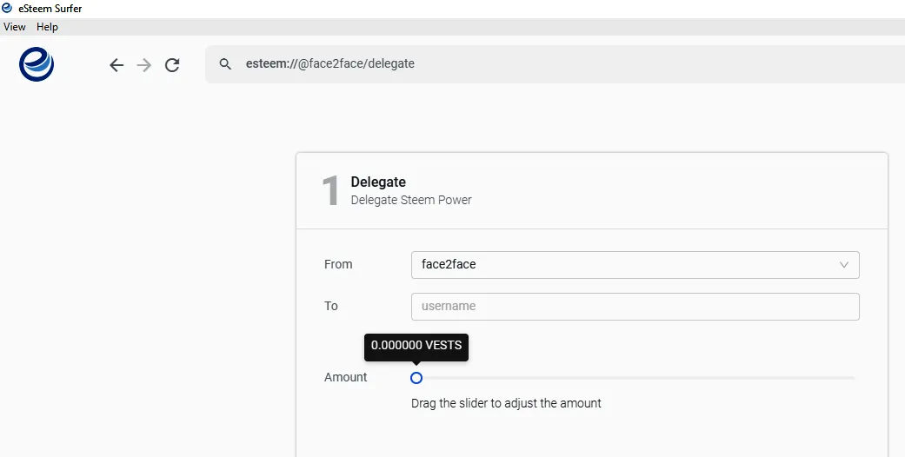Click the esteem://@face2face/delegate address bar
Image resolution: width=905 pixels, height=457 pixels.
pos(555,64)
